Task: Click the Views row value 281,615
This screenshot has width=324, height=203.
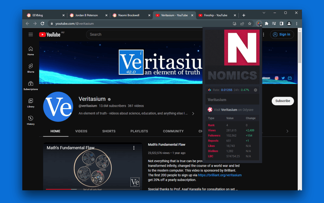Action: click(231, 130)
